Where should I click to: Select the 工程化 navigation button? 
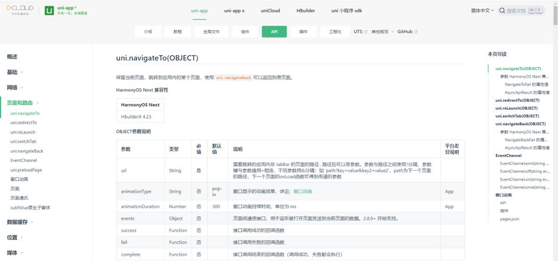335,32
